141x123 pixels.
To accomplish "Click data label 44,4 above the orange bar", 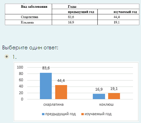I will 61,81.
